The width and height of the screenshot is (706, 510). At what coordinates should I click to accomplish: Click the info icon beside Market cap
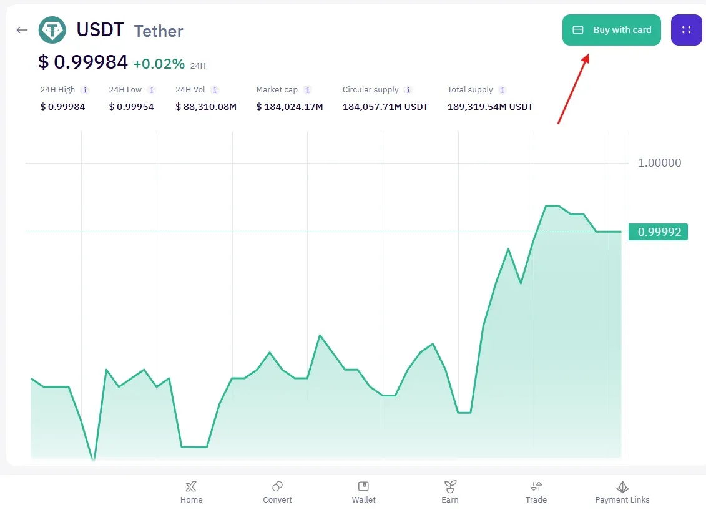[308, 90]
